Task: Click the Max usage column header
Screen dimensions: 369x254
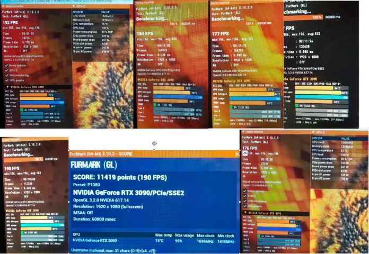Action: tap(184, 235)
